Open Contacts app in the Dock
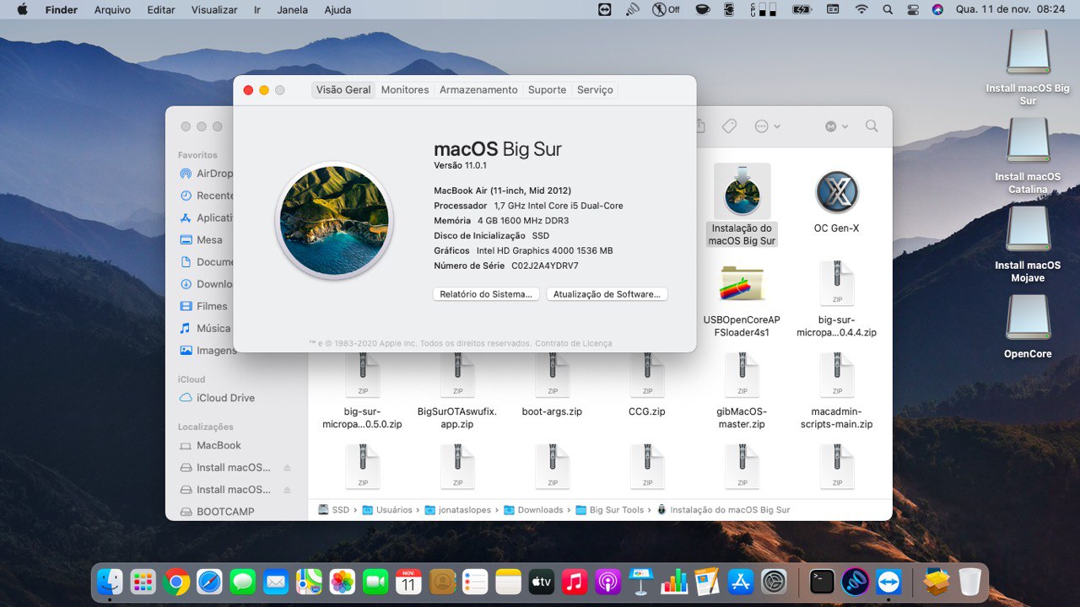Screen dimensions: 1080x607 click(441, 582)
